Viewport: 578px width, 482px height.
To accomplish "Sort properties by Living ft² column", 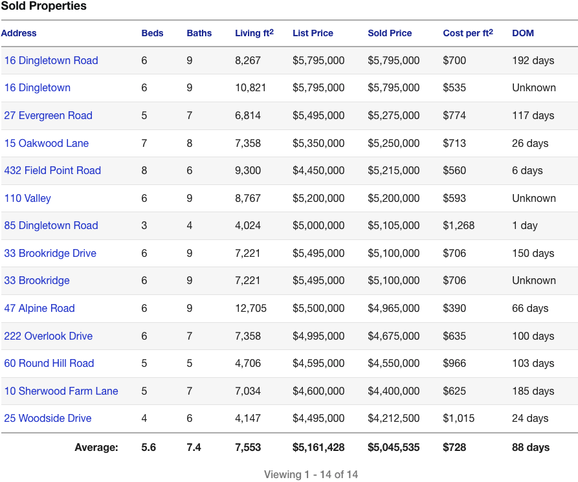I will click(254, 33).
